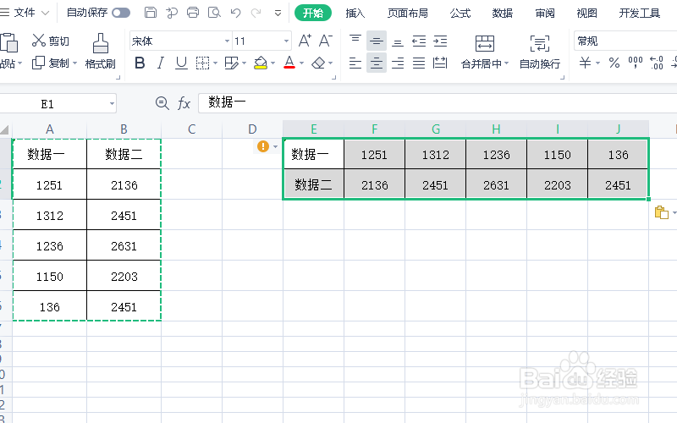The image size is (677, 423).
Task: Switch to the 视图 tab
Action: (586, 13)
